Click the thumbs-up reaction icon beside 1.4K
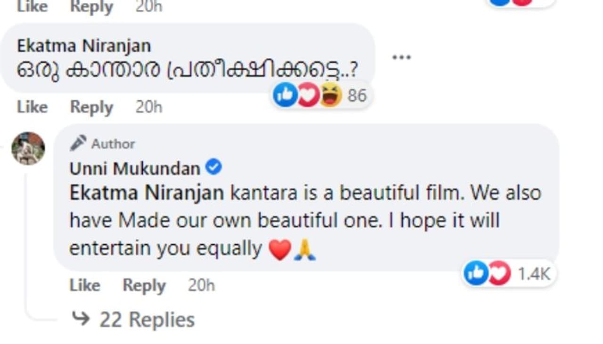The height and width of the screenshot is (344, 603). click(x=476, y=273)
